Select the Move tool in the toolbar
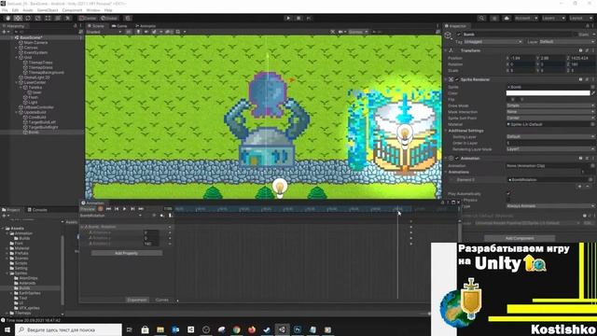Screen dimensions: 597x336 18,18
